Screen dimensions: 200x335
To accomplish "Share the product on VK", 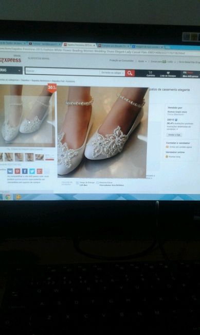I will [10, 171].
